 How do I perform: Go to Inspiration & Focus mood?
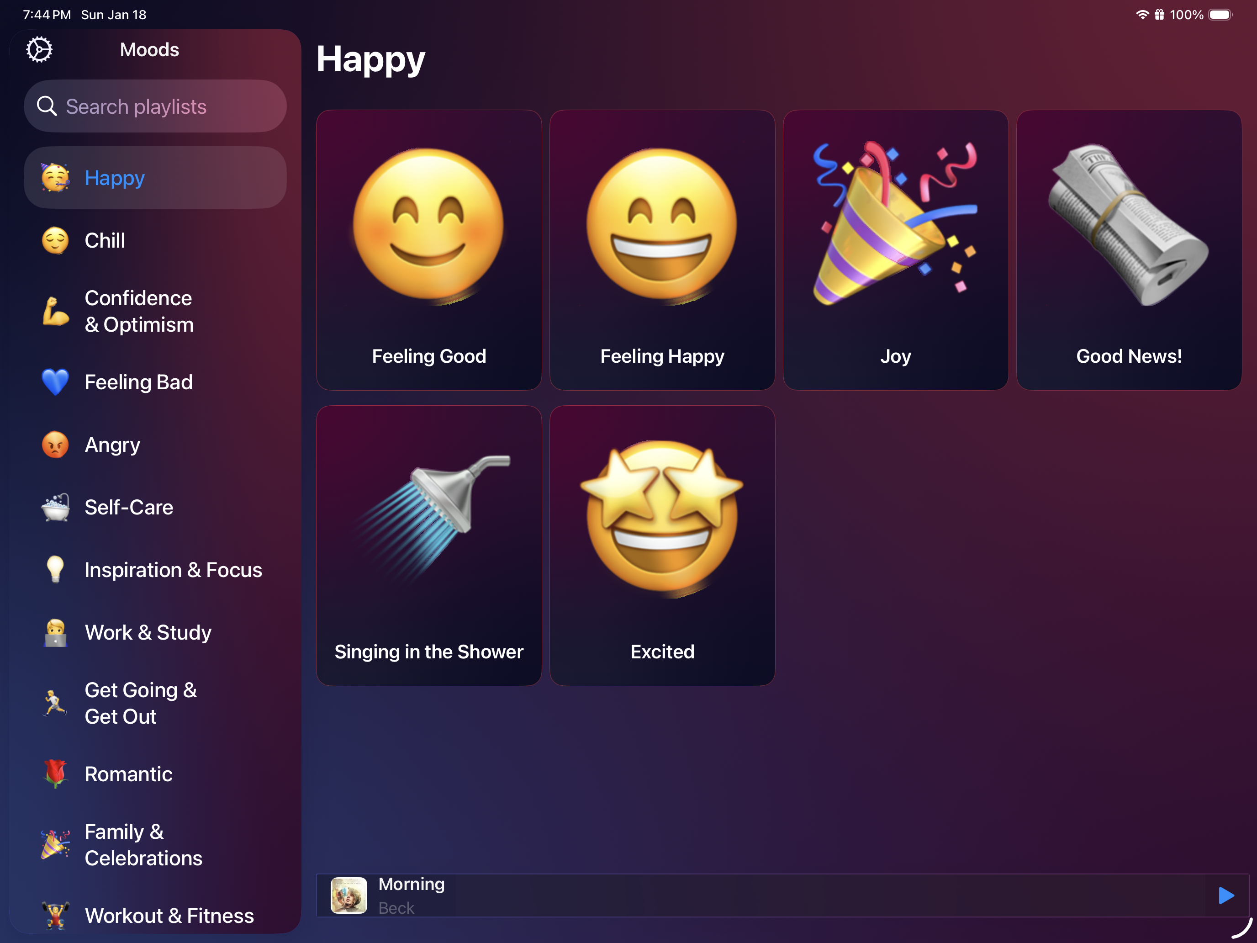tap(173, 570)
